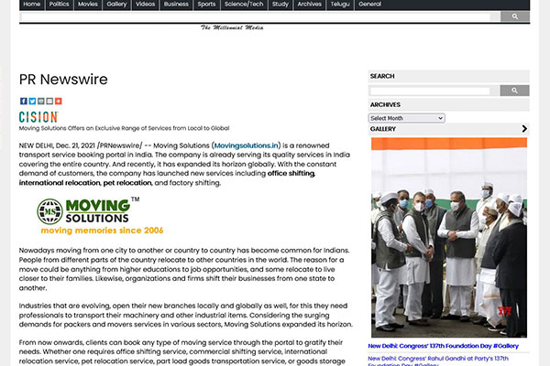
Task: Open the orange plus more-sharing icon
Action: pyautogui.click(x=59, y=101)
